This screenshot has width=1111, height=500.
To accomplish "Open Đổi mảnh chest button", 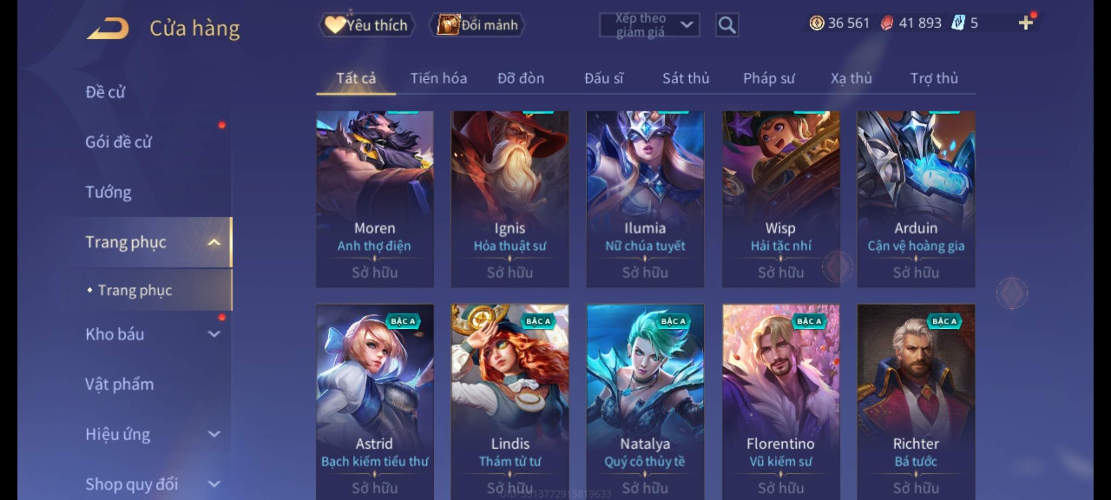I will point(477,25).
